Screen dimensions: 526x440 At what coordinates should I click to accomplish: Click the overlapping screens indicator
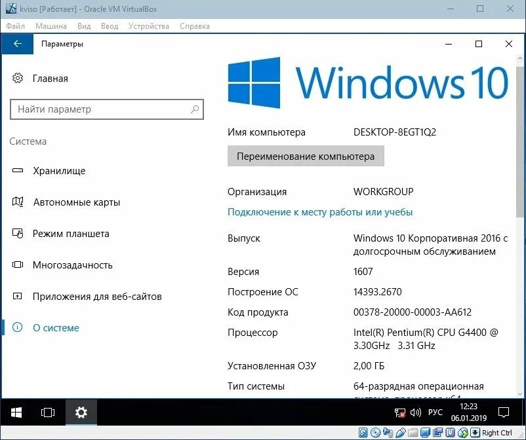[x=437, y=433]
